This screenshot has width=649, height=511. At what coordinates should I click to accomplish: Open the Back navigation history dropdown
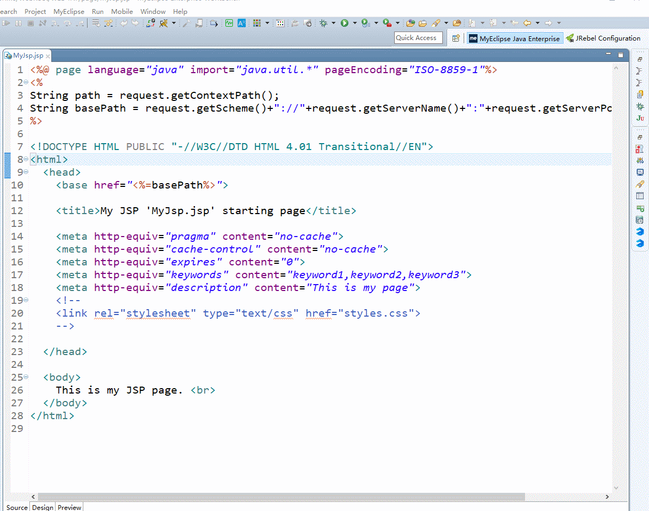pos(537,23)
